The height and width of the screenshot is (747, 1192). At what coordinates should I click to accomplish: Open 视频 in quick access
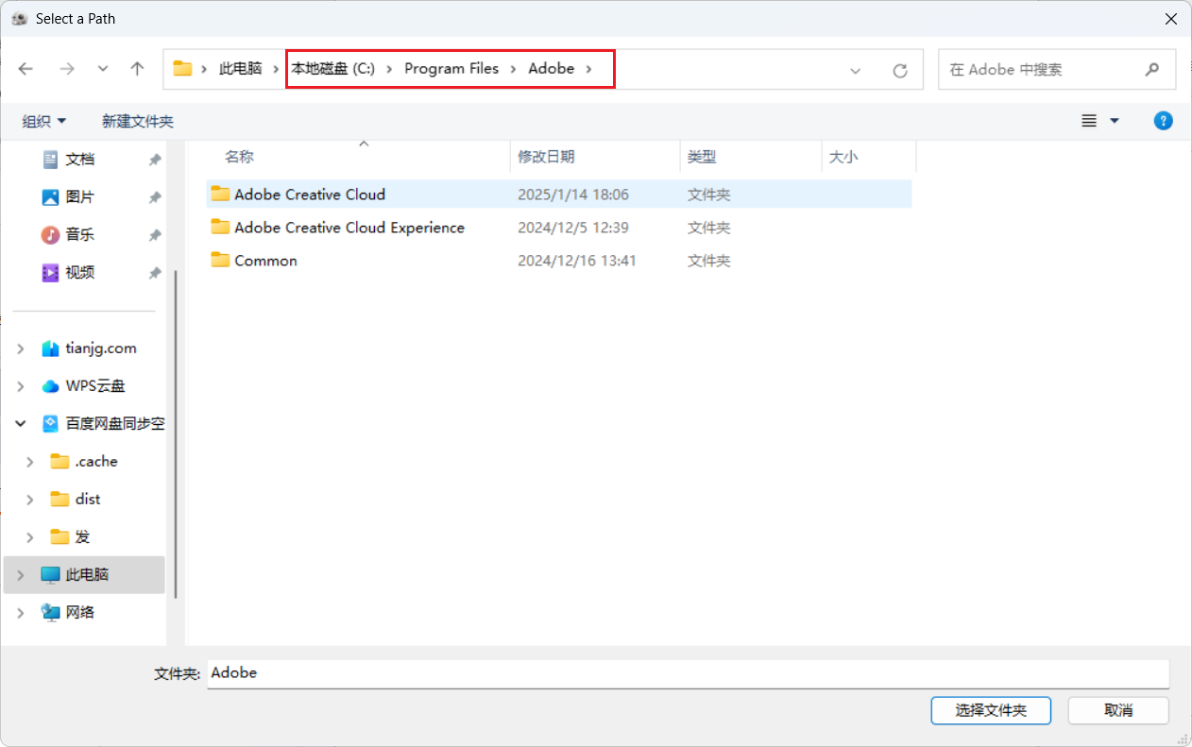point(79,273)
